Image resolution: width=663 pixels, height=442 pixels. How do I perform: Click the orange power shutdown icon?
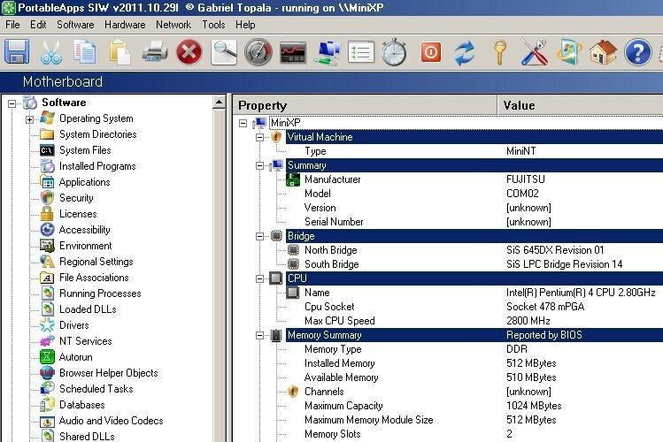click(x=431, y=52)
